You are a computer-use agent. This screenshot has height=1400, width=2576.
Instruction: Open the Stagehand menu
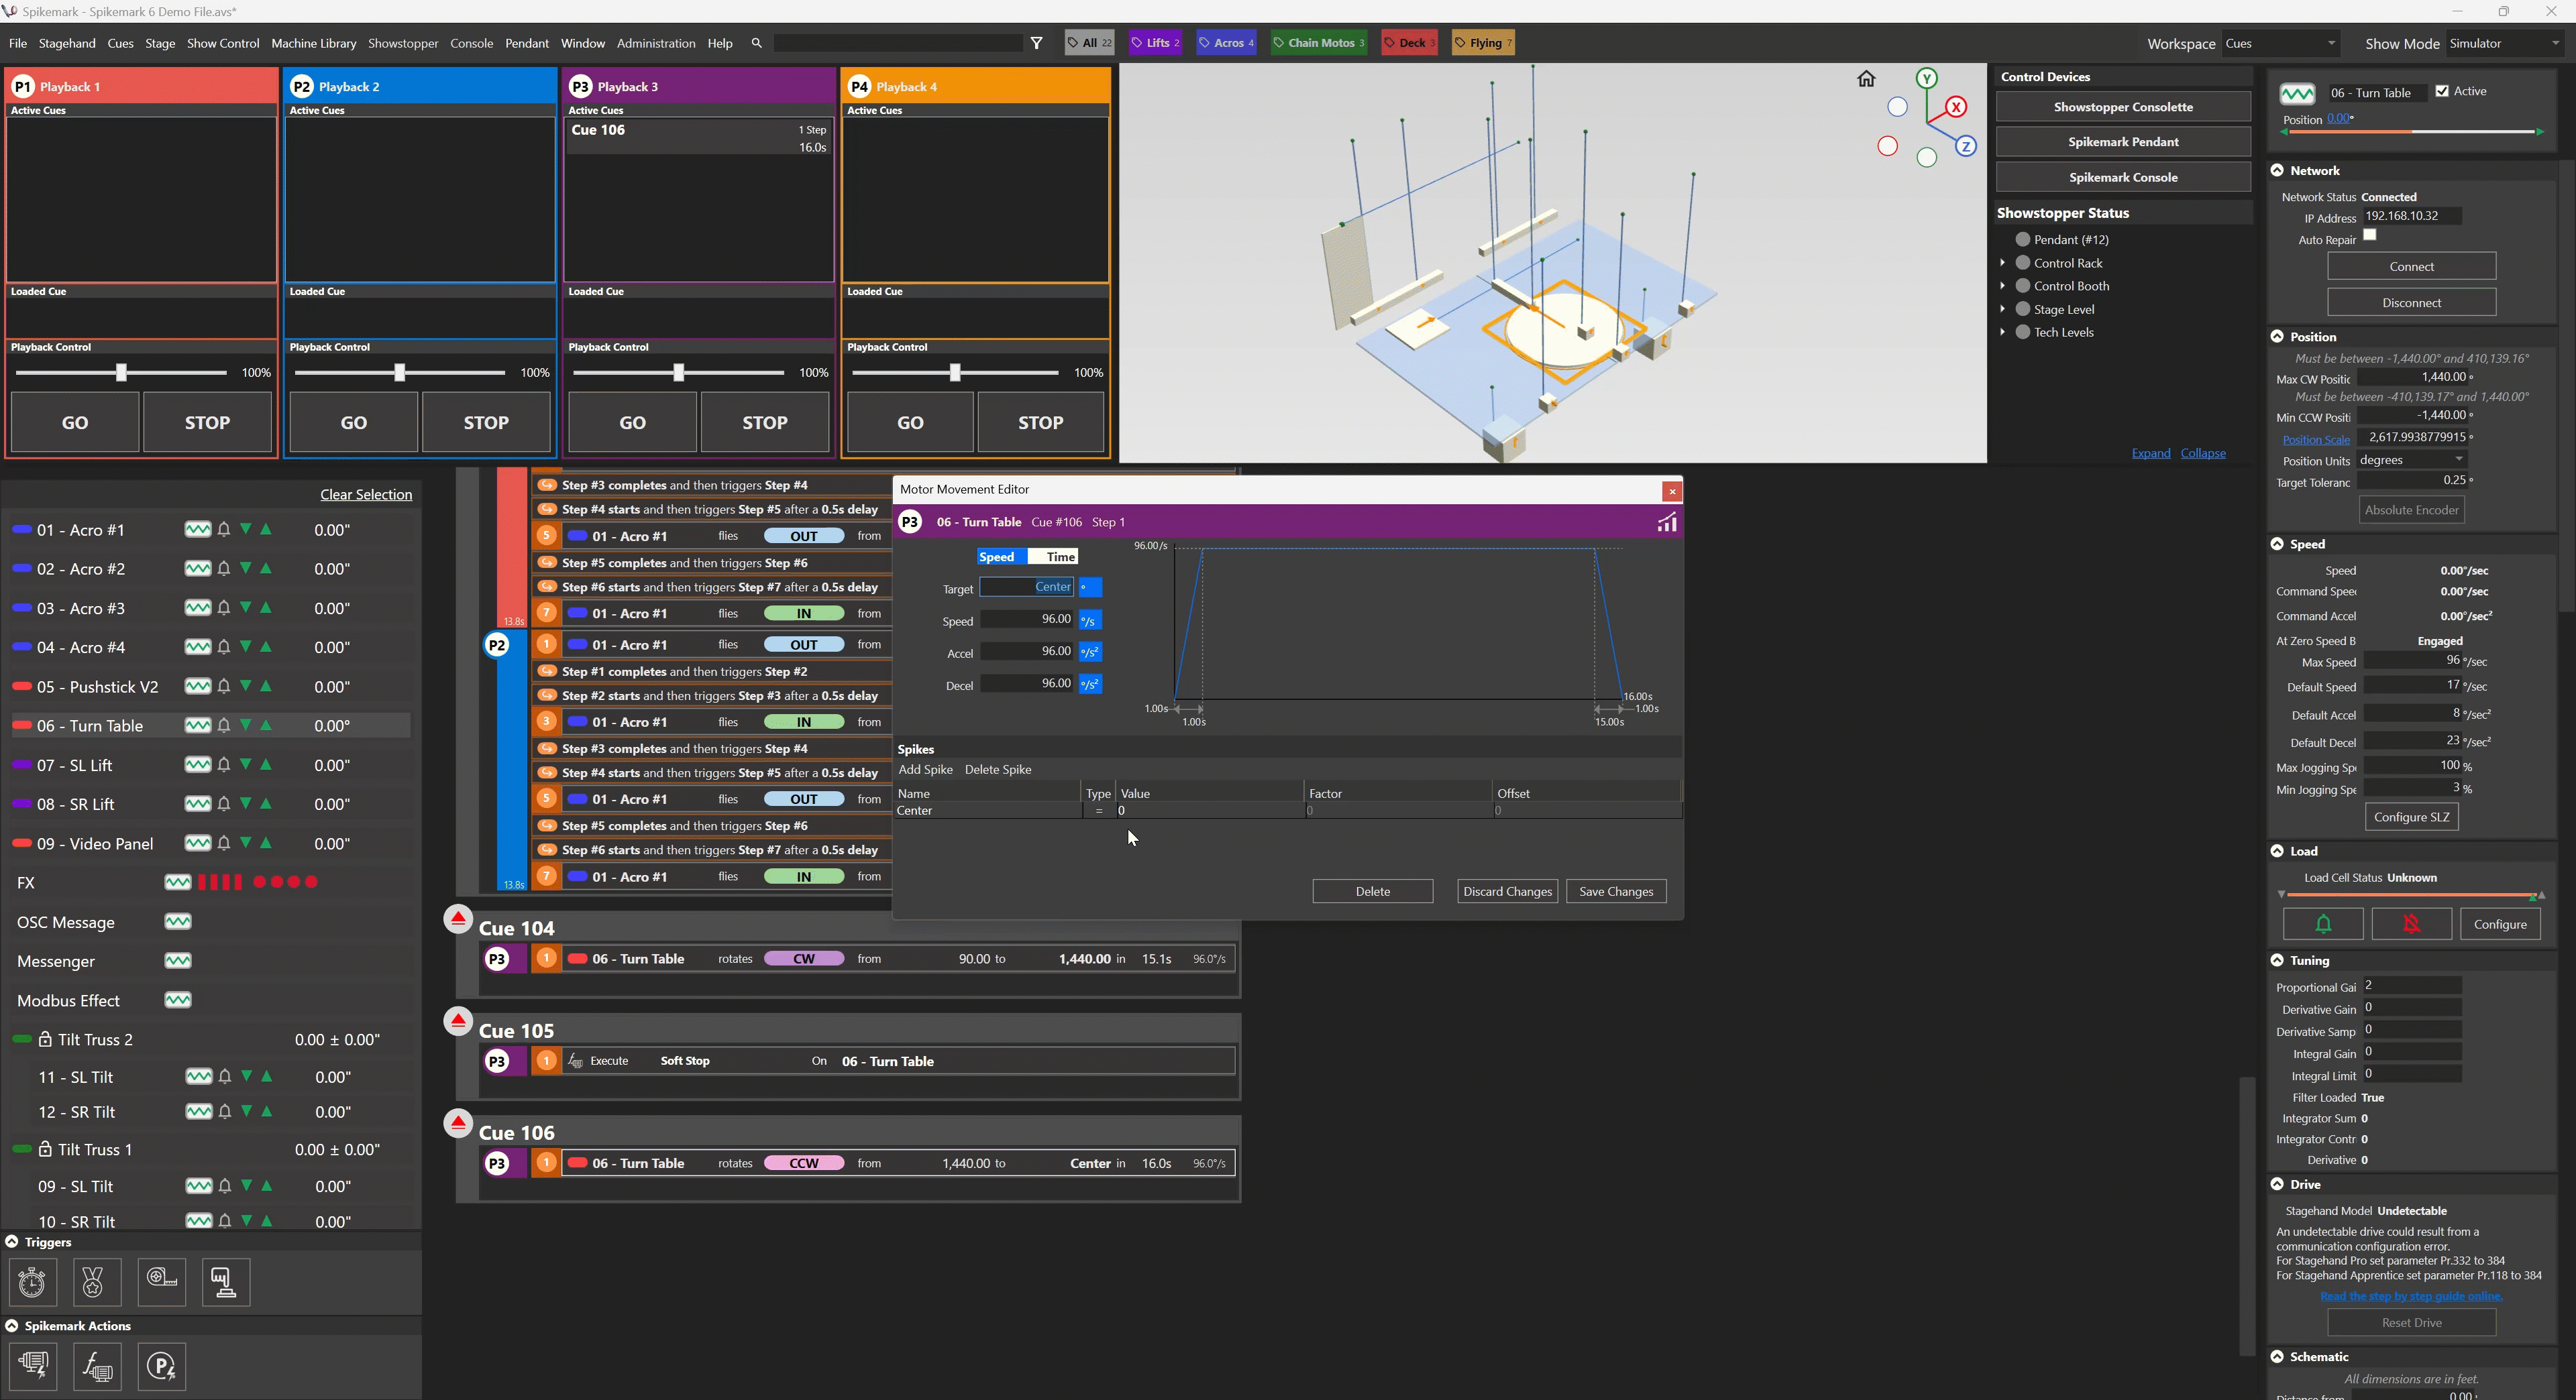[67, 43]
